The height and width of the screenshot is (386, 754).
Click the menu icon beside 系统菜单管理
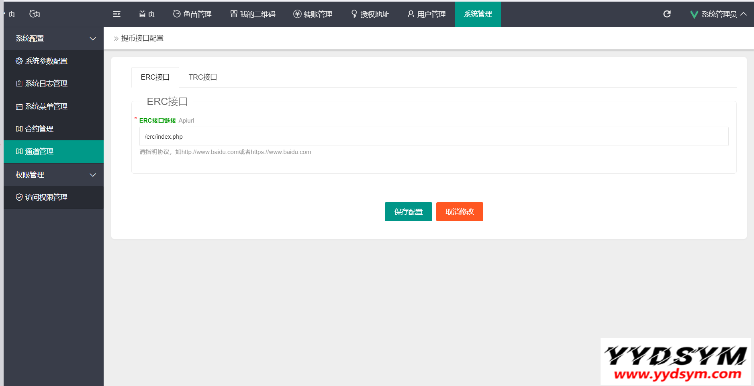point(19,107)
